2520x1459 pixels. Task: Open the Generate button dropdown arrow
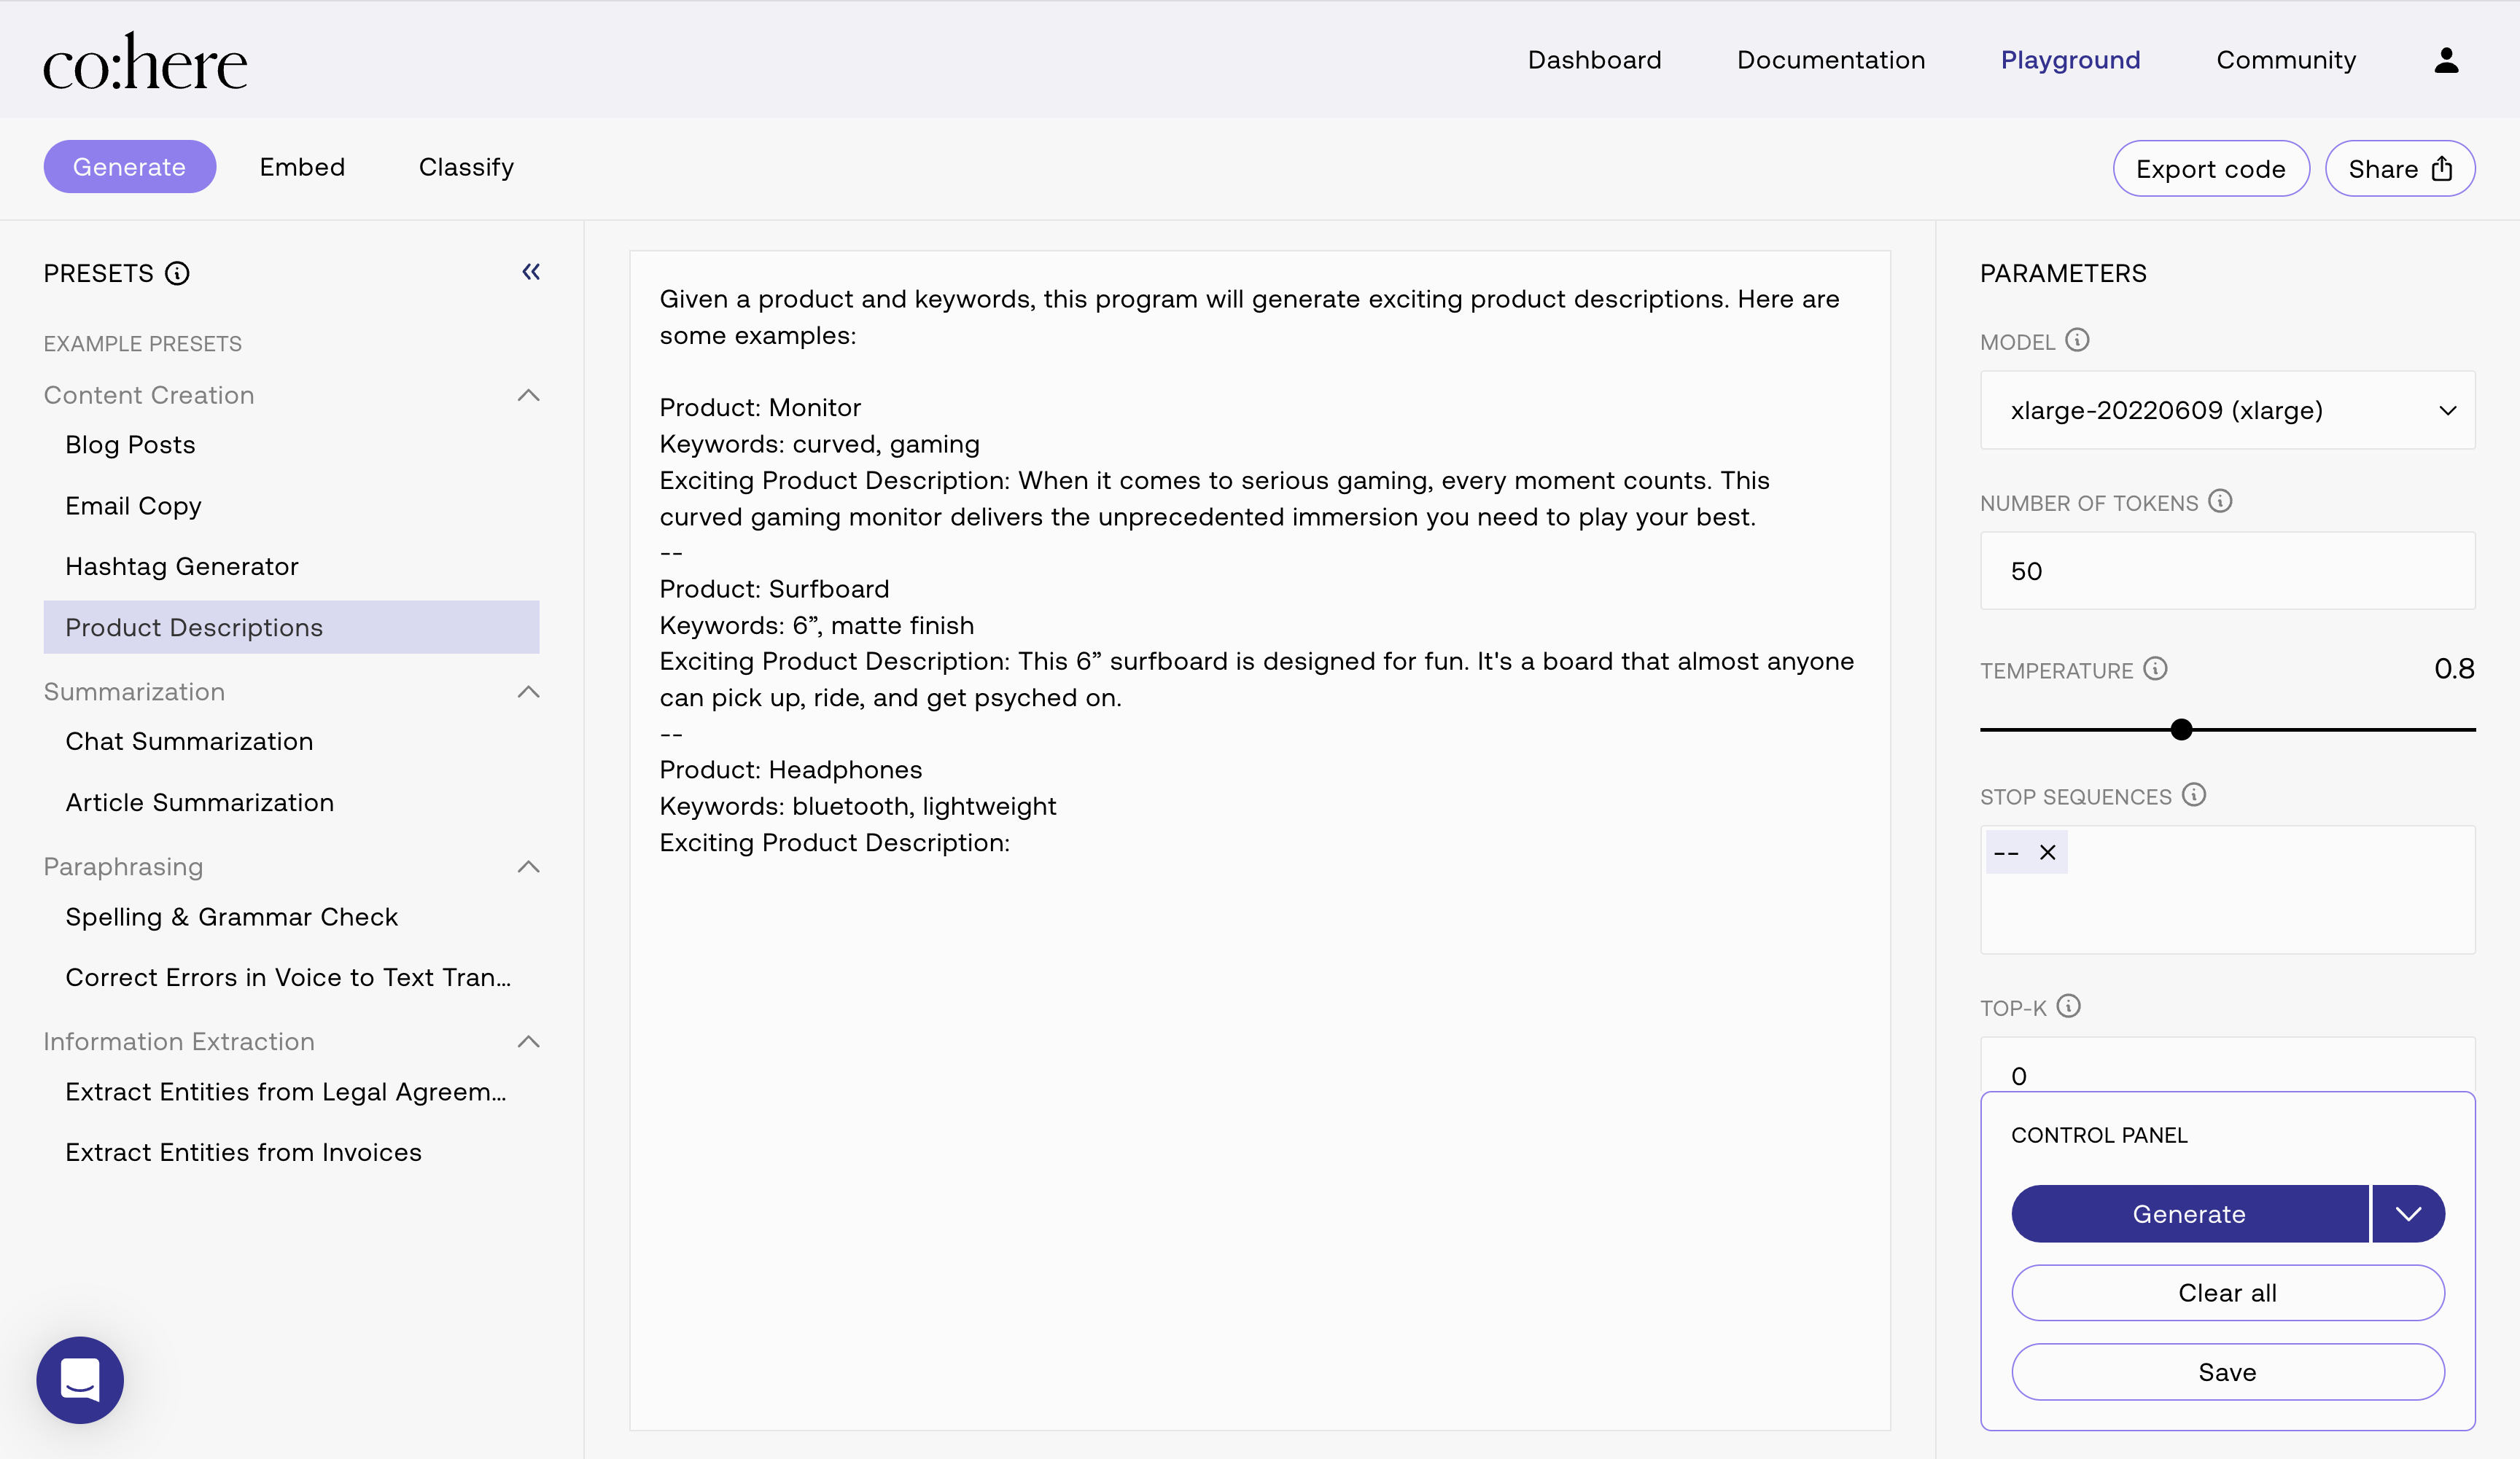(x=2408, y=1214)
